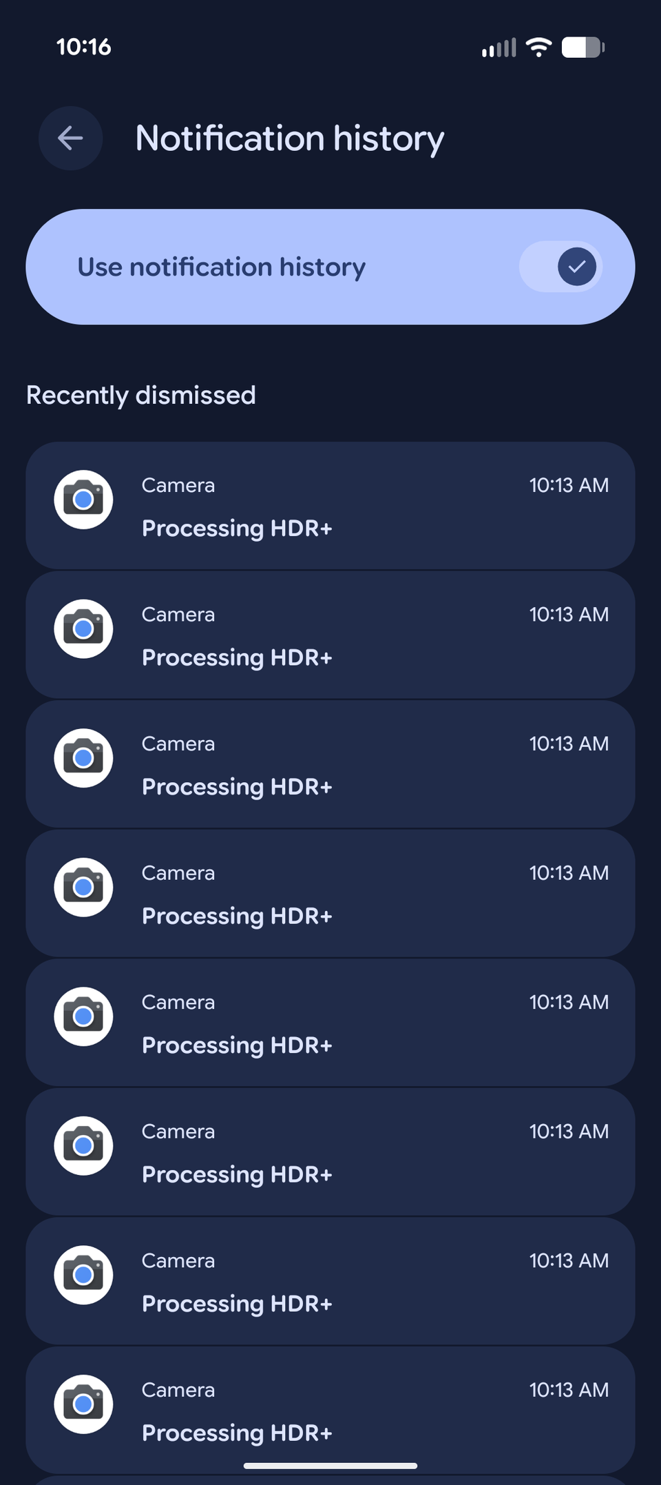The height and width of the screenshot is (1485, 661).
Task: Tap the fourth Camera app icon
Action: pyautogui.click(x=83, y=887)
